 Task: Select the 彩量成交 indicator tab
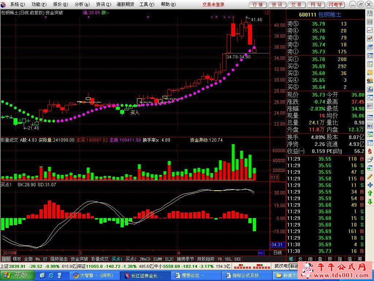click(100, 259)
